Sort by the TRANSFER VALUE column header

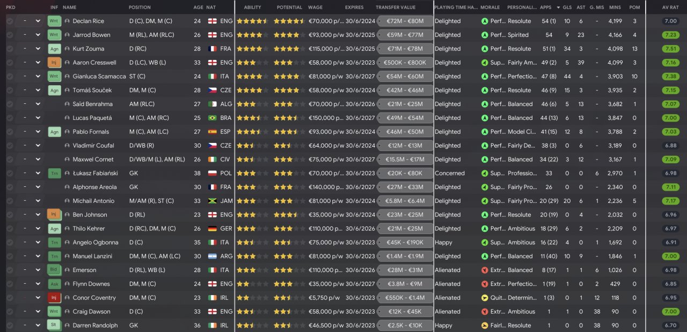point(396,7)
